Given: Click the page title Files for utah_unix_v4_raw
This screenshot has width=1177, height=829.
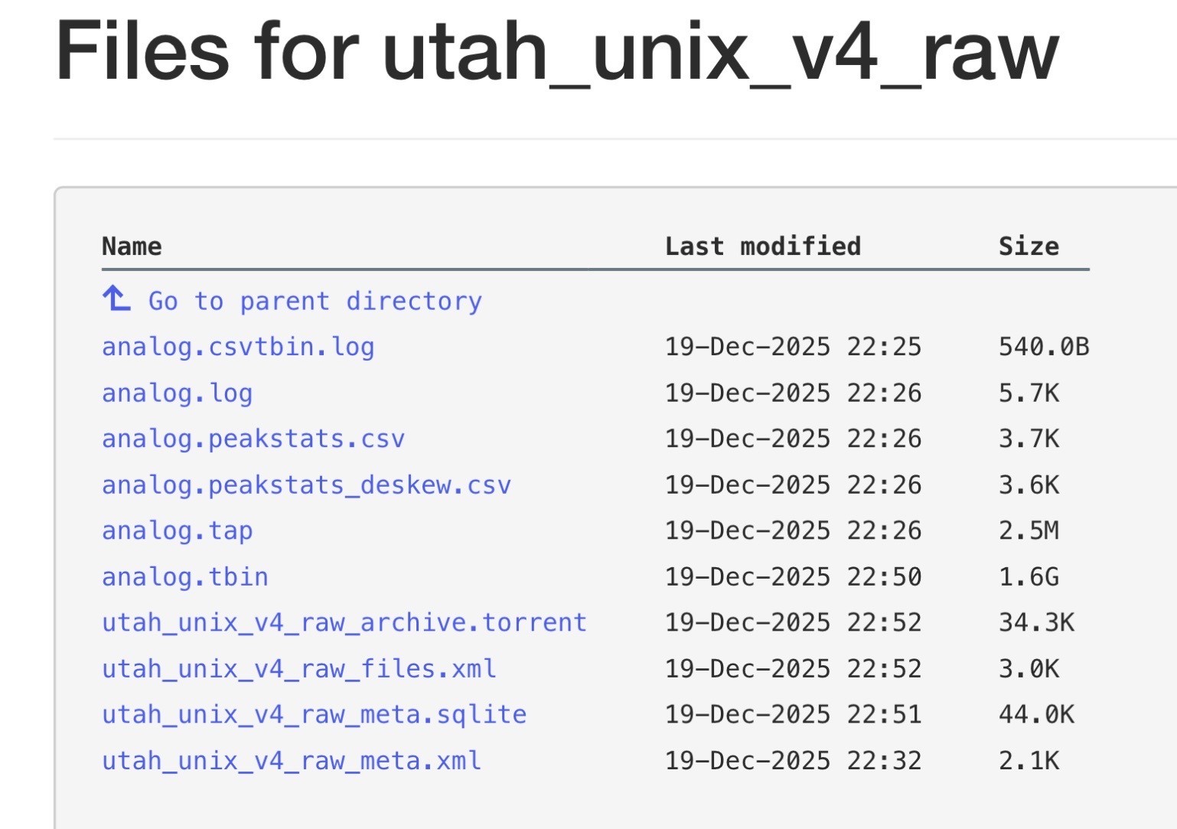Looking at the screenshot, I should 556,52.
